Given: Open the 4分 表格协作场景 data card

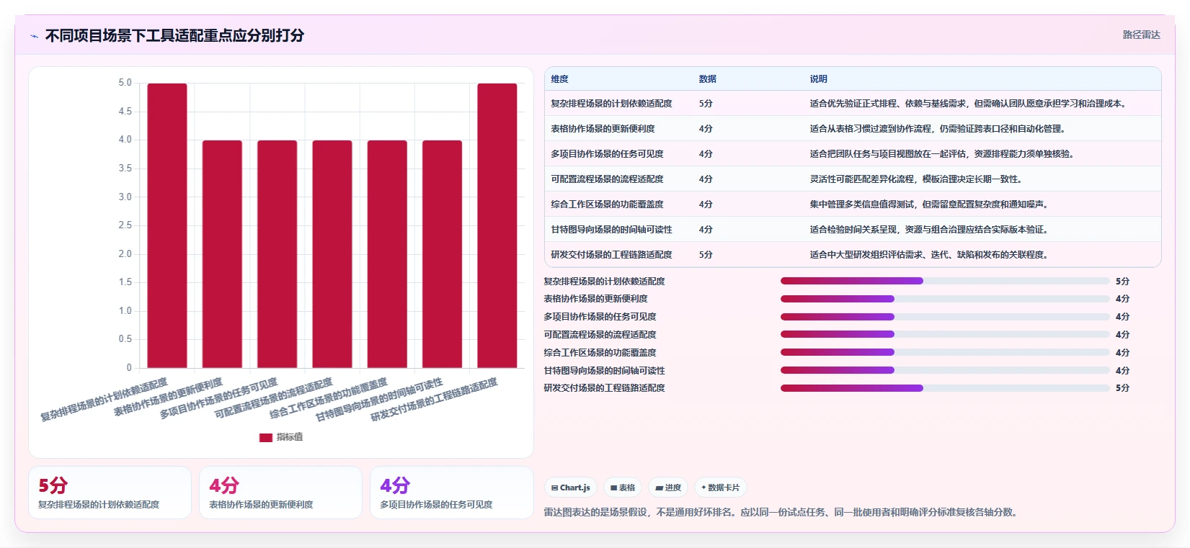Looking at the screenshot, I should 280,493.
